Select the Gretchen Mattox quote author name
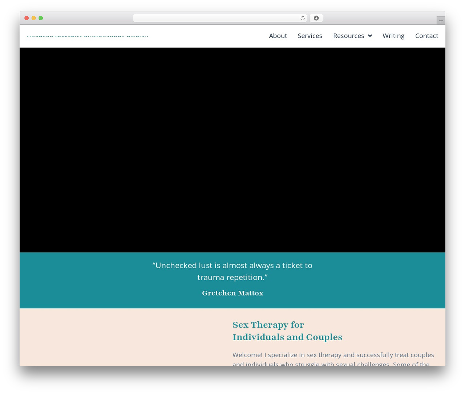 (x=232, y=293)
